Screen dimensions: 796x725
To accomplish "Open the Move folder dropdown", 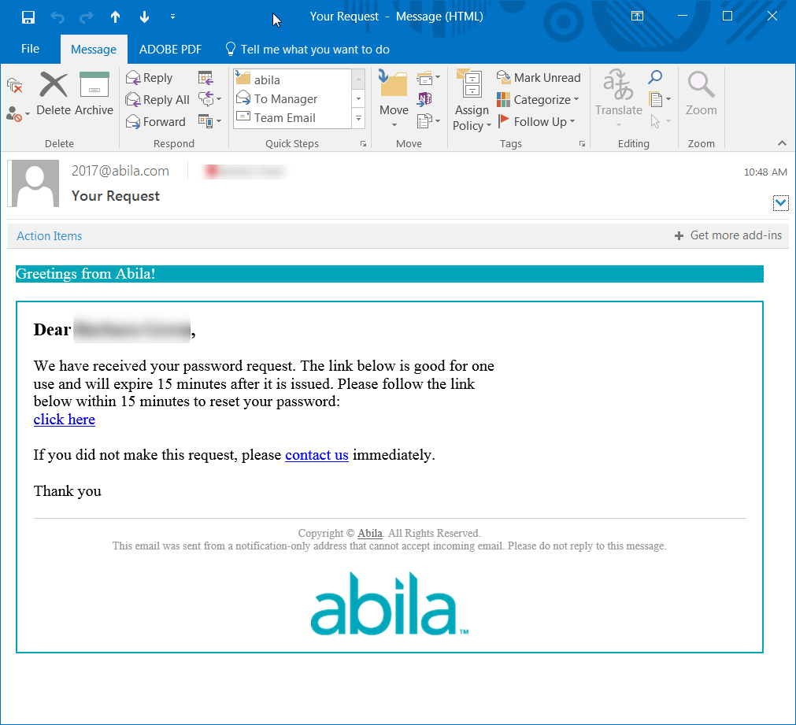I will pos(394,98).
